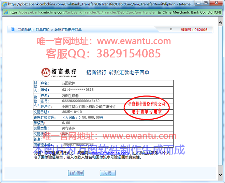This screenshot has height=183, width=225.
Task: Click the 转账汇款金额 label
Action: click(x=45, y=118)
